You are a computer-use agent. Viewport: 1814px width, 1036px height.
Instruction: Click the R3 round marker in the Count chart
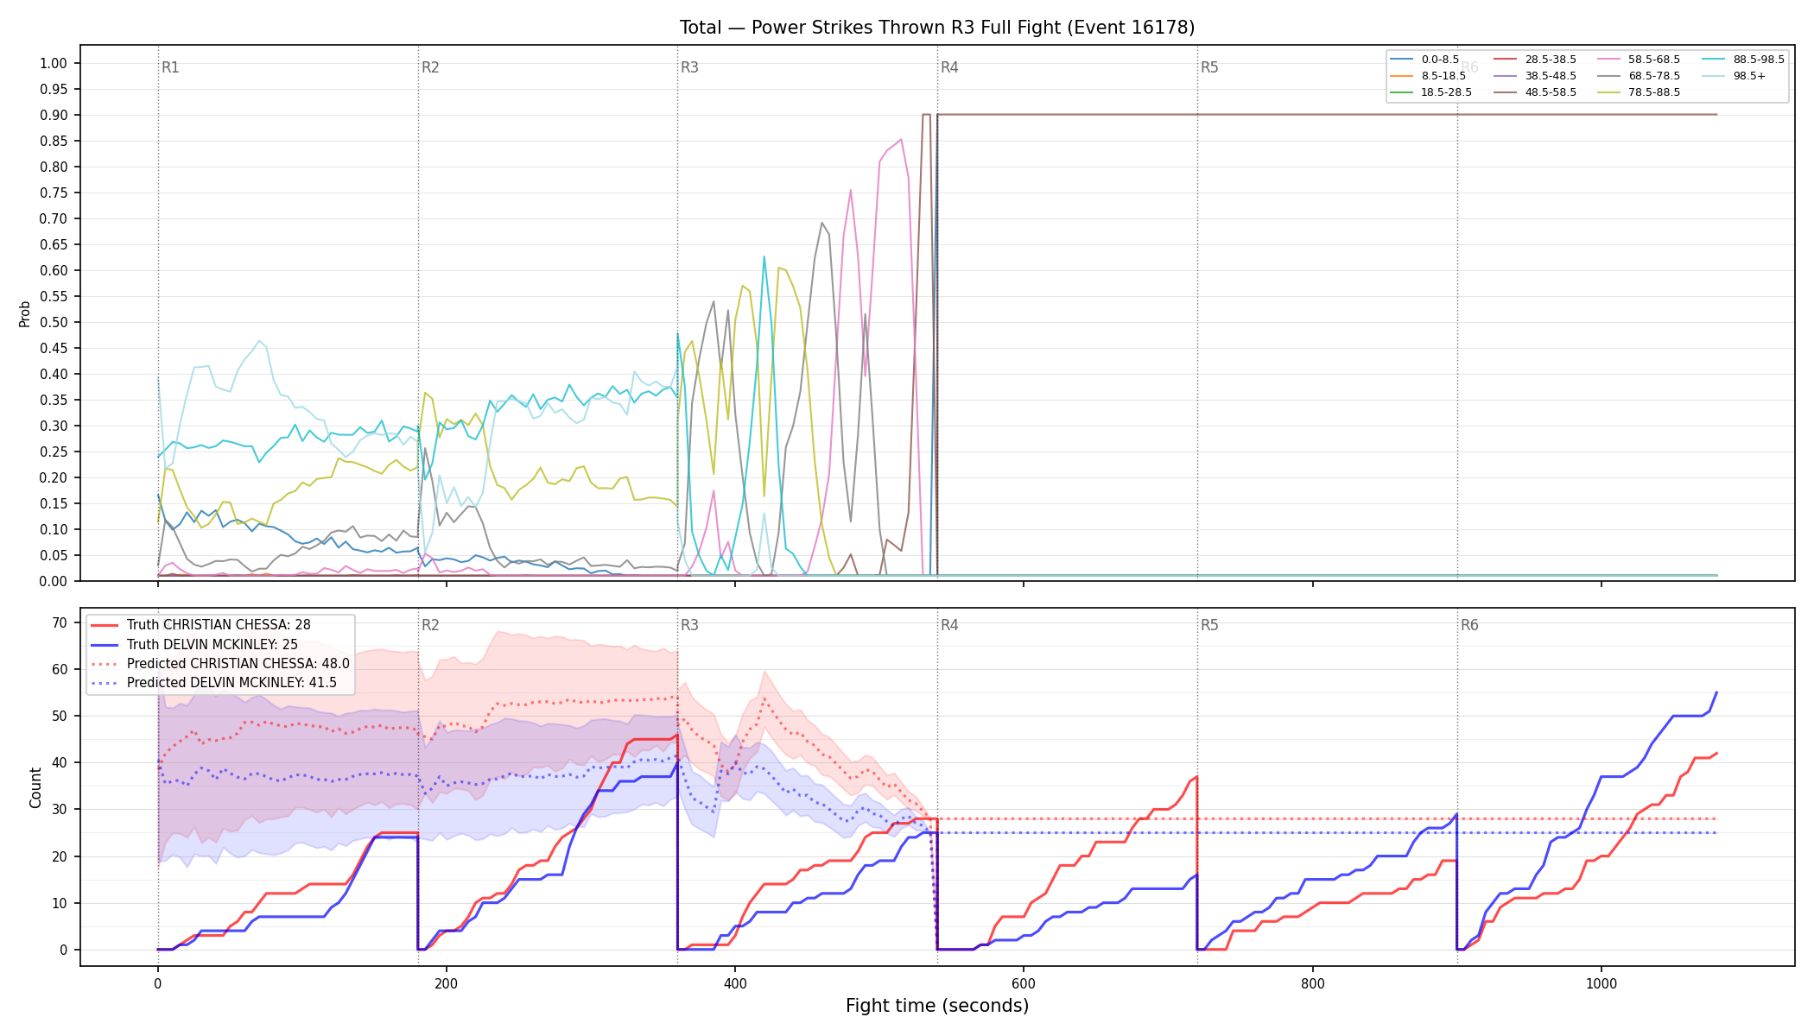[x=689, y=625]
